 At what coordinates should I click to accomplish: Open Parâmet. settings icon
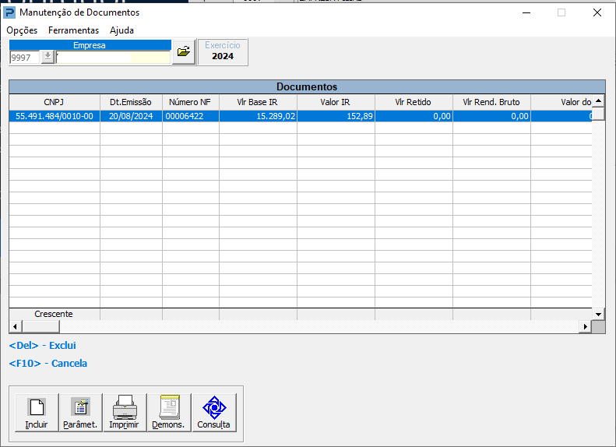80,413
